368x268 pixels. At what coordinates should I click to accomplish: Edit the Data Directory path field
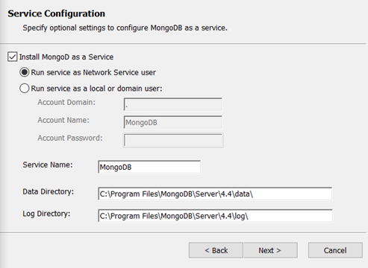215,194
